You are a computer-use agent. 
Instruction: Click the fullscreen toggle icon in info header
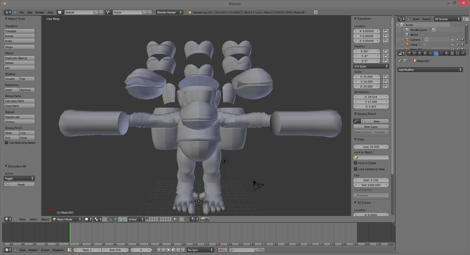click(x=316, y=12)
